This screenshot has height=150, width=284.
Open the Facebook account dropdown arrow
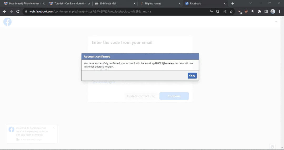click(x=276, y=22)
